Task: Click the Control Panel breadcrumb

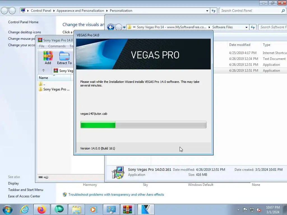Action: pos(41,11)
